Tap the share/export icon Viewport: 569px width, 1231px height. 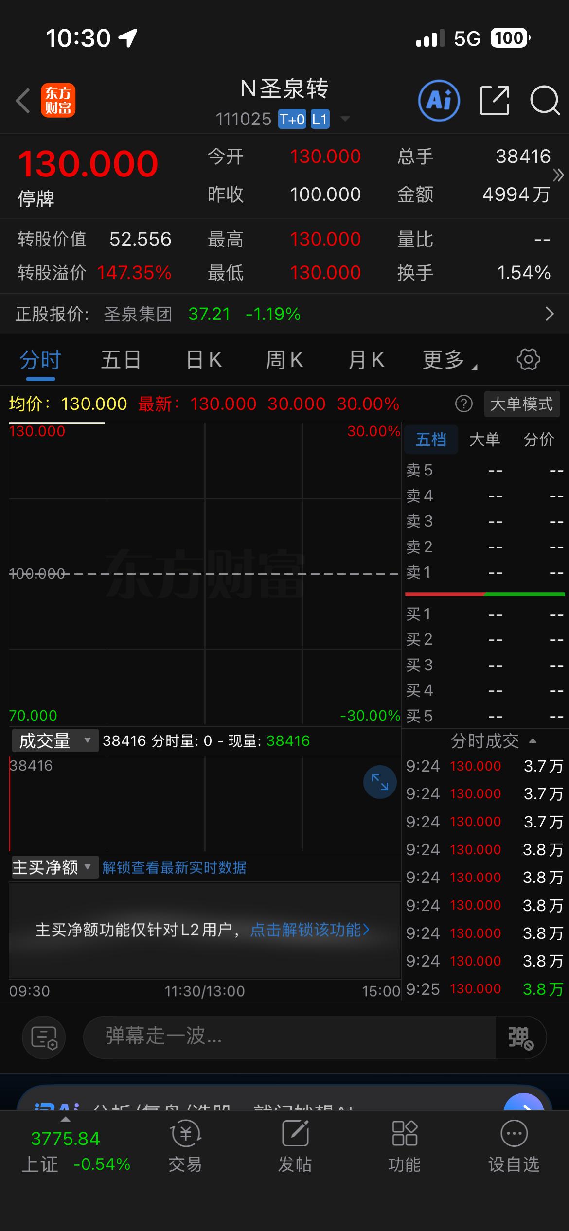click(495, 101)
